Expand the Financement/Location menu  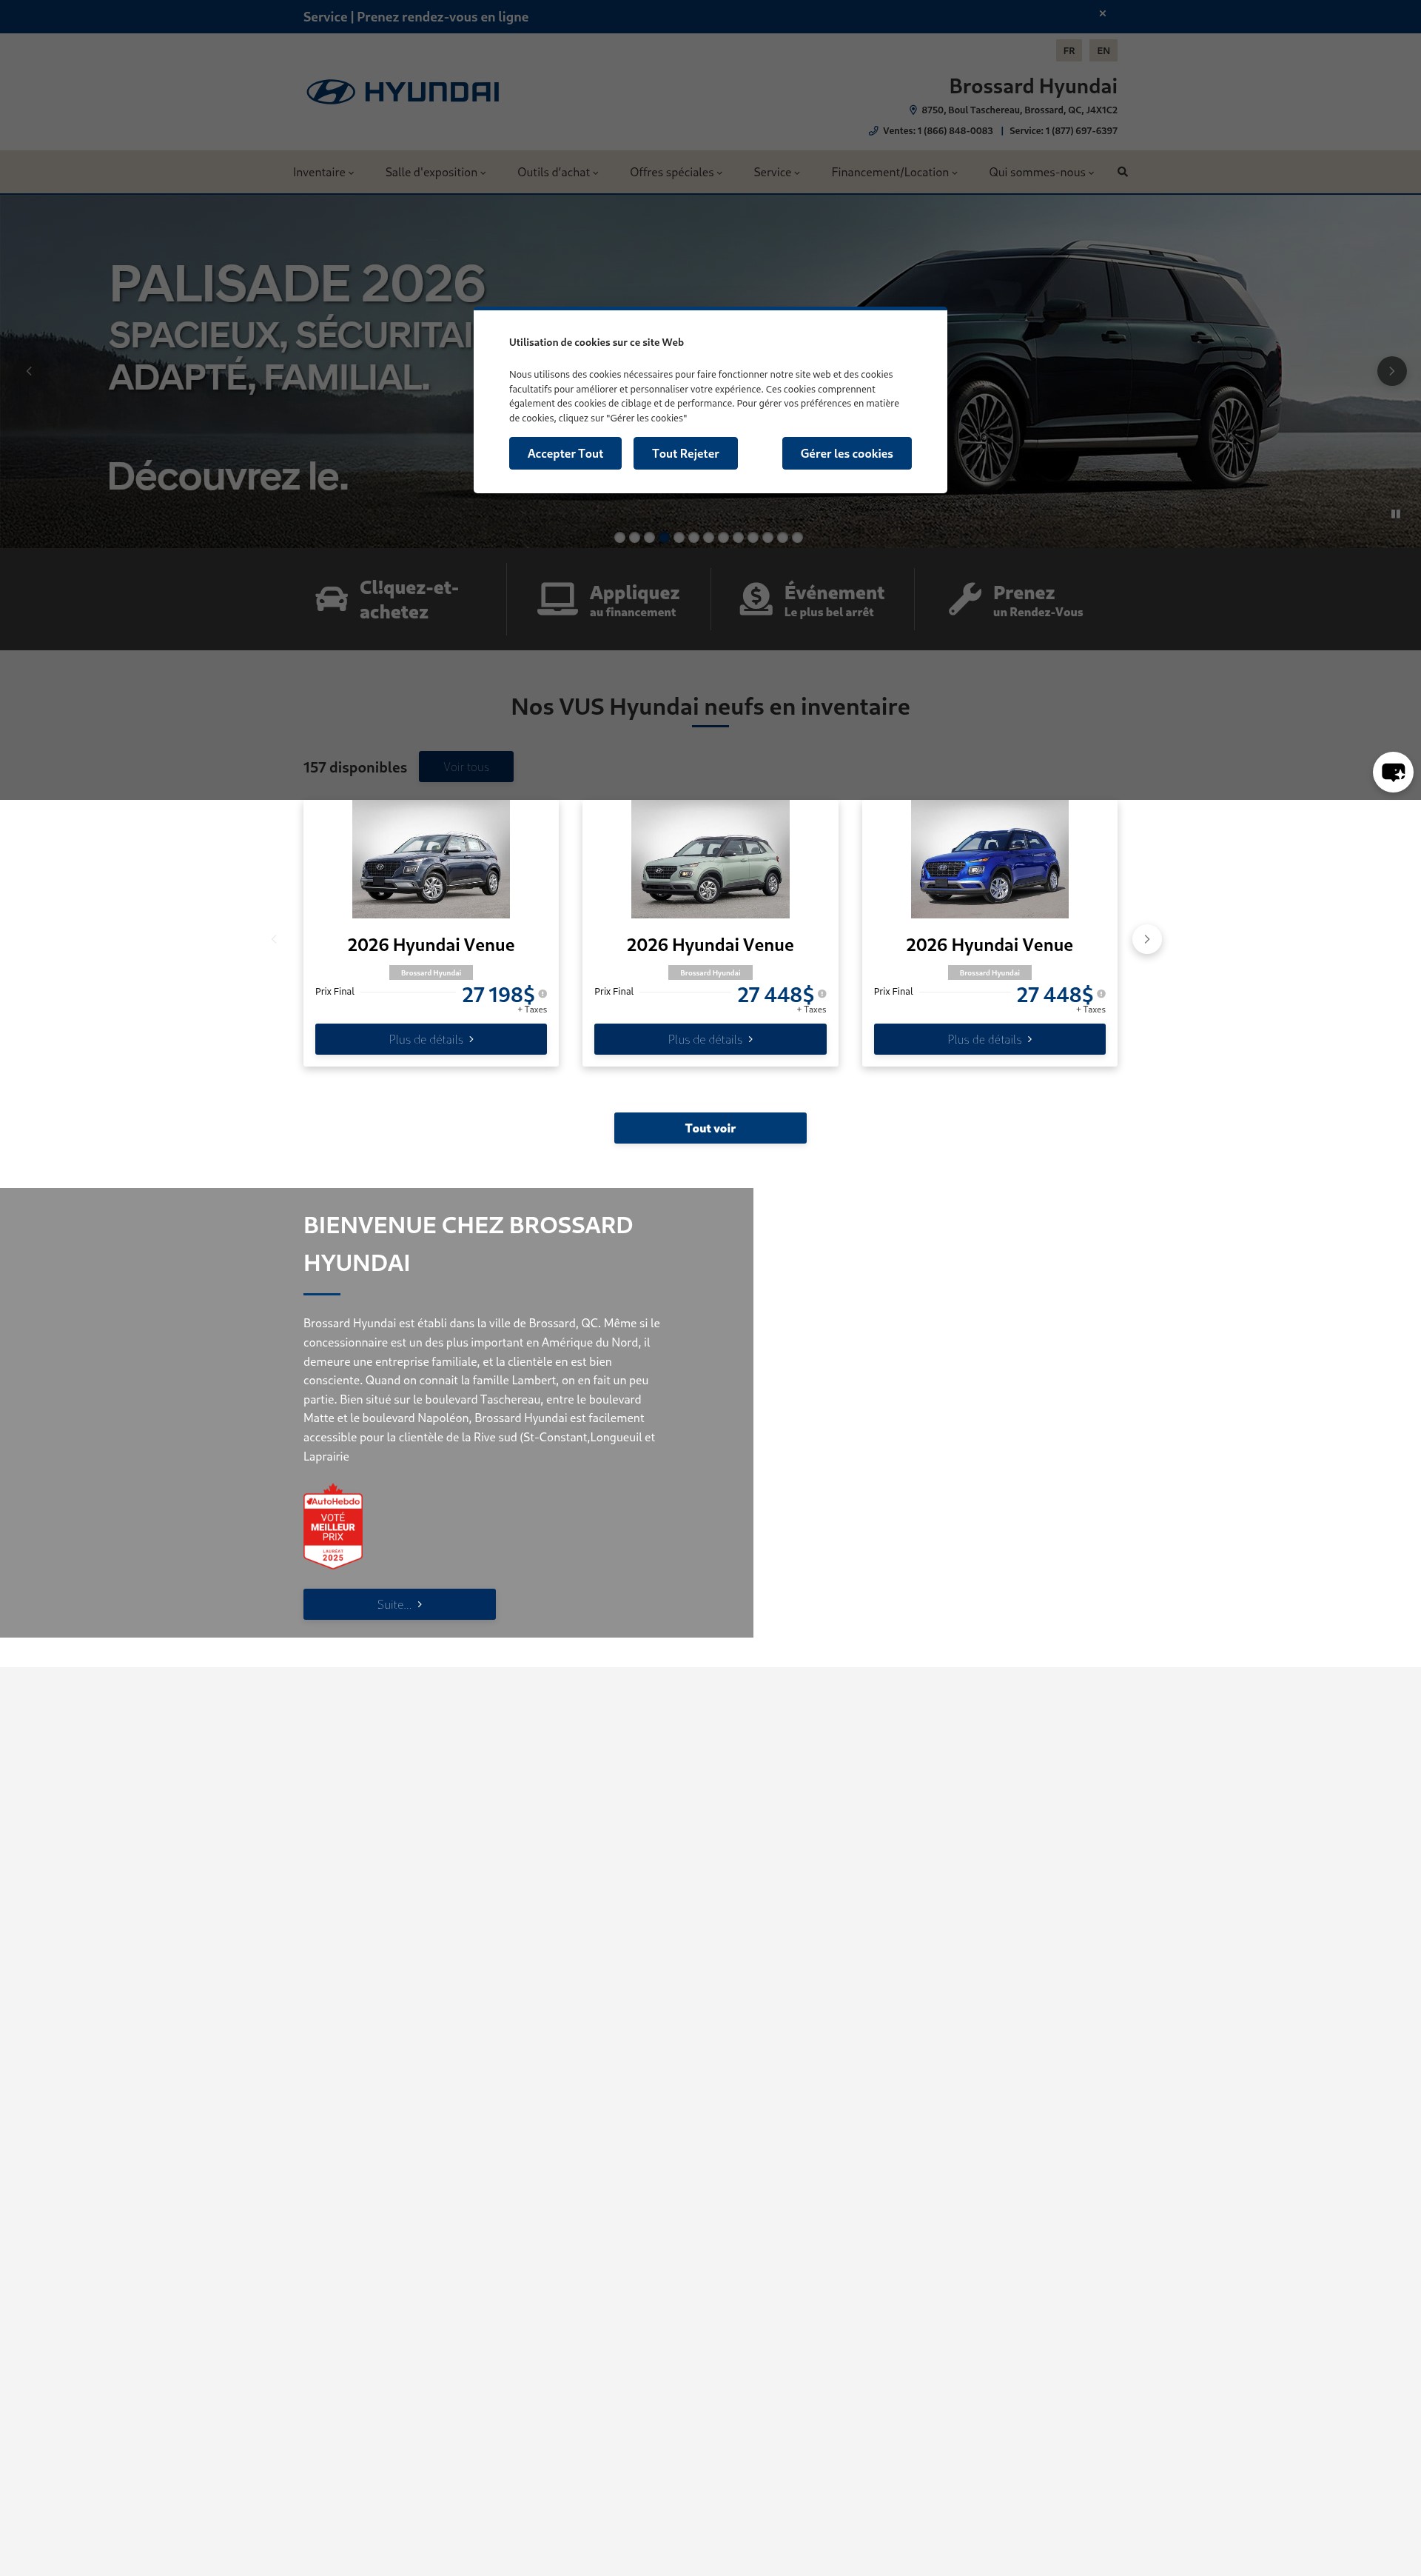click(894, 172)
